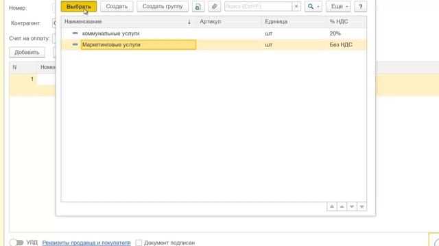Open the magnifier search dropdown
The height and width of the screenshot is (246, 439).
click(x=313, y=6)
